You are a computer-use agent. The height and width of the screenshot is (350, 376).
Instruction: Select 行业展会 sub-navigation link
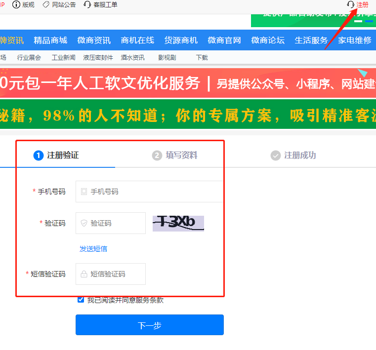[29, 57]
